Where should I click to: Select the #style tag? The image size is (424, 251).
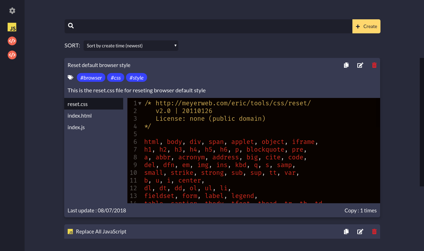click(x=136, y=78)
